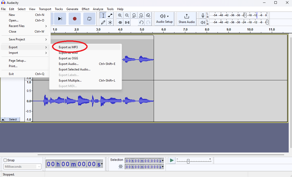Image resolution: width=292 pixels, height=177 pixels.
Task: Open selection start time format dropdown
Action: 163,161
